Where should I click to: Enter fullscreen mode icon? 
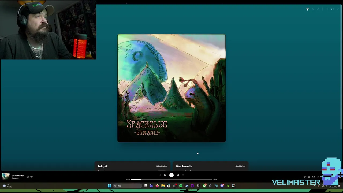332,9
